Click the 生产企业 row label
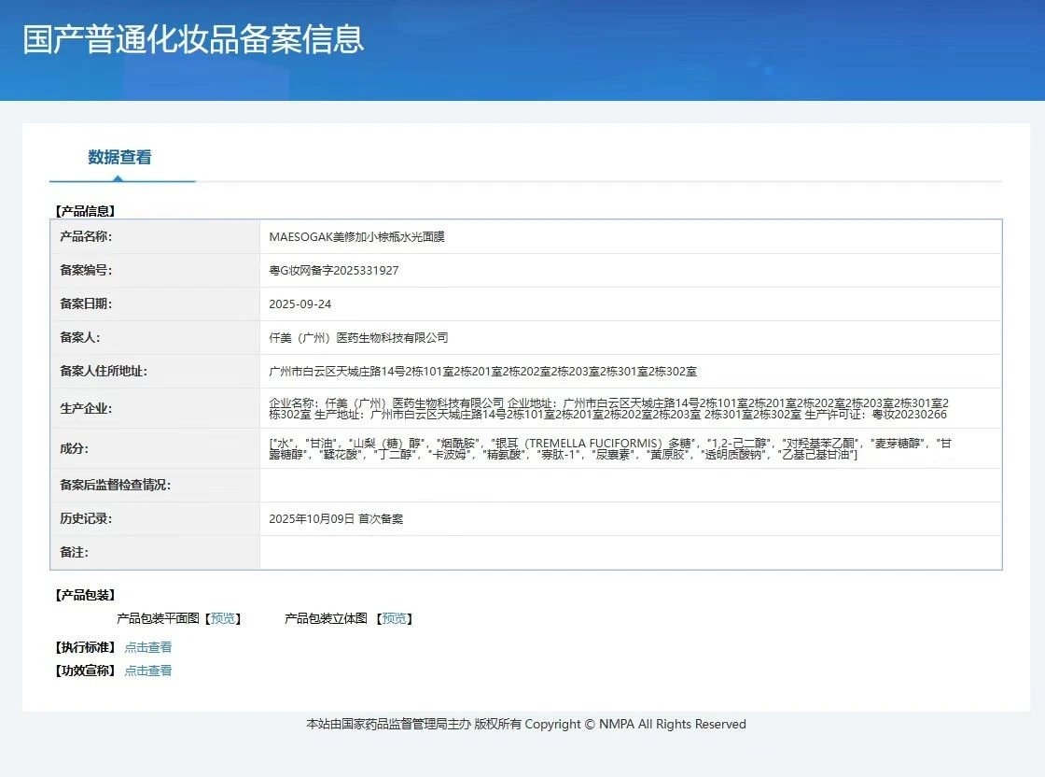 tap(86, 408)
